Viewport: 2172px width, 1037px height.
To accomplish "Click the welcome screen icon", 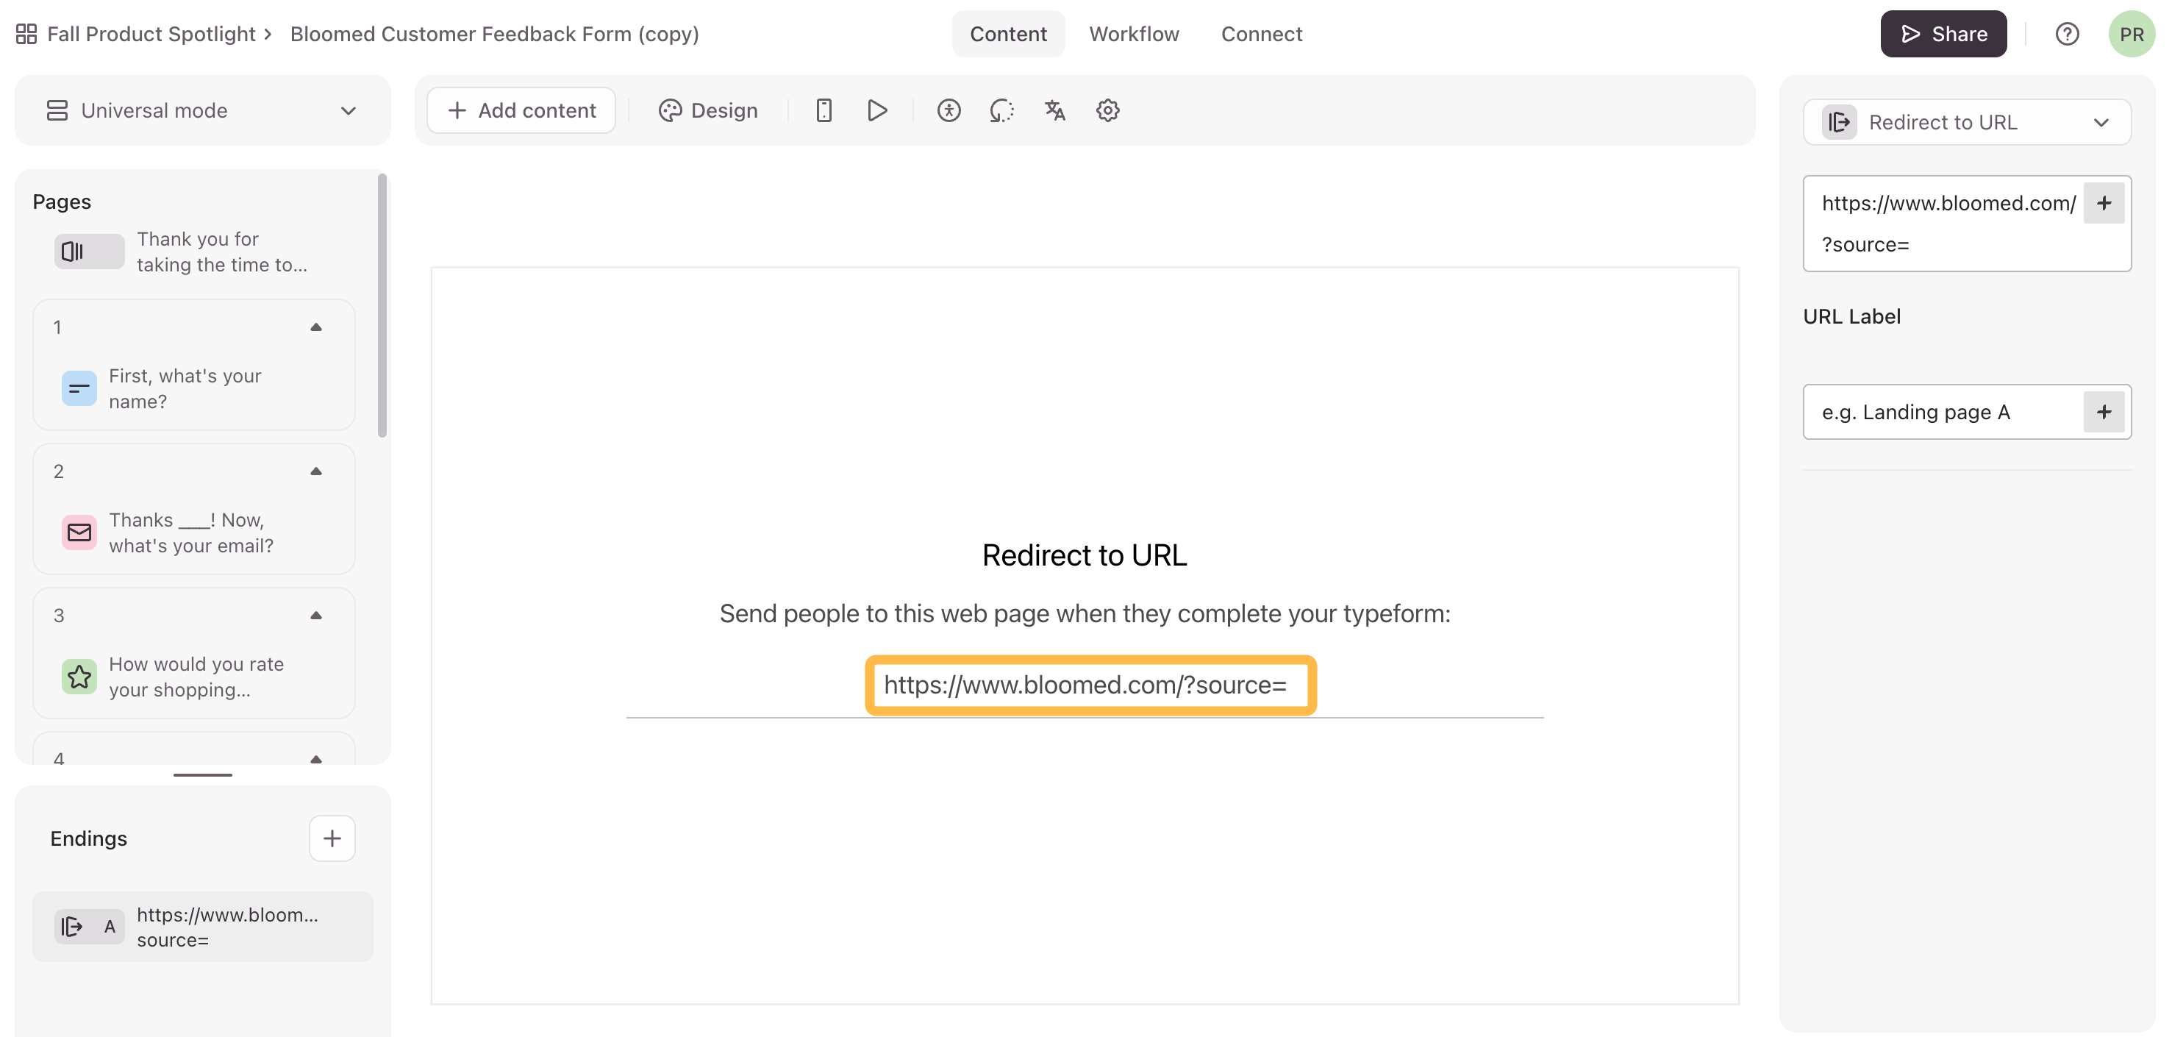I will click(x=73, y=252).
